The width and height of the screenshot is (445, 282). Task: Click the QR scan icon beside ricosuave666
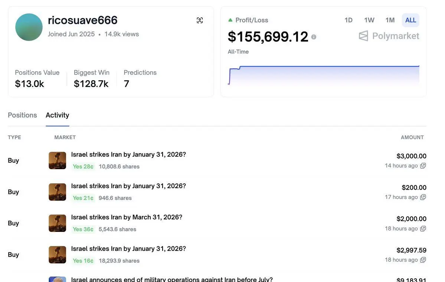coord(200,20)
